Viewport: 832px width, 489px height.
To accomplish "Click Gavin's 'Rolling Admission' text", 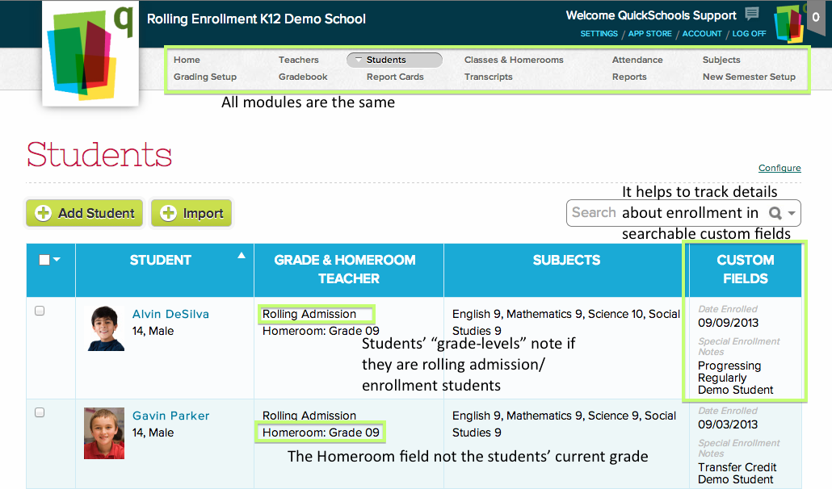I will click(x=309, y=416).
